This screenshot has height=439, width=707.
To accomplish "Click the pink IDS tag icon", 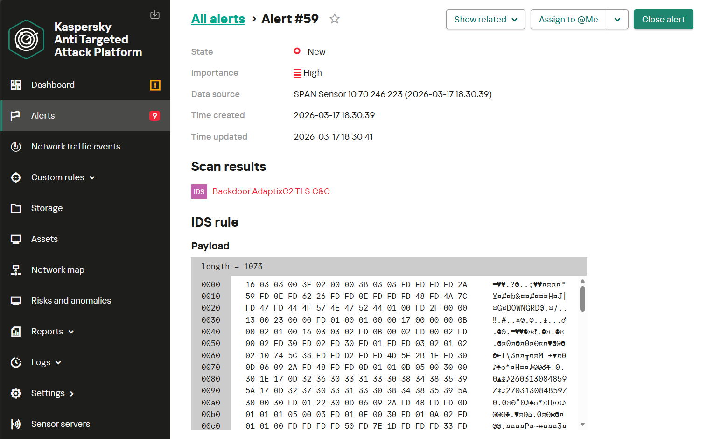I will (x=199, y=192).
